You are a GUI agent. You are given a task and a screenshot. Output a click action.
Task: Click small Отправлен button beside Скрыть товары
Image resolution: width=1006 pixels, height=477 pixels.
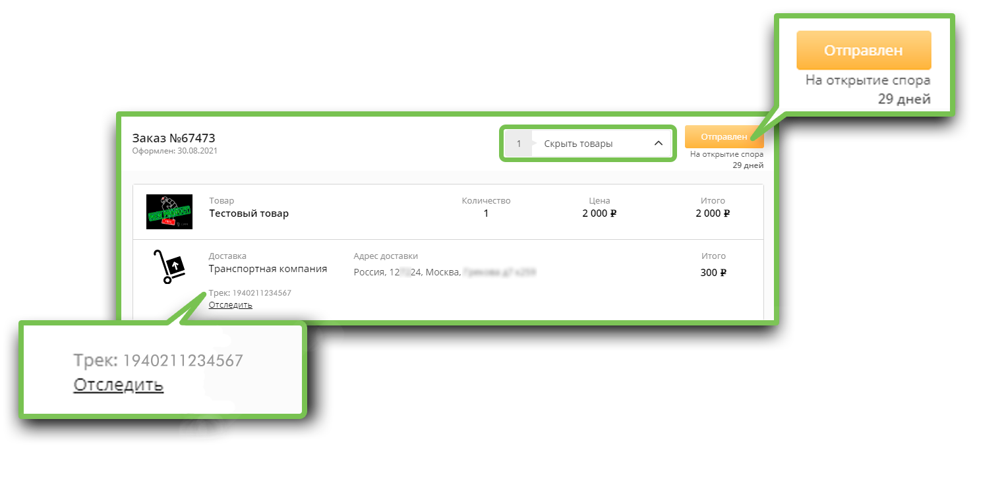click(724, 136)
